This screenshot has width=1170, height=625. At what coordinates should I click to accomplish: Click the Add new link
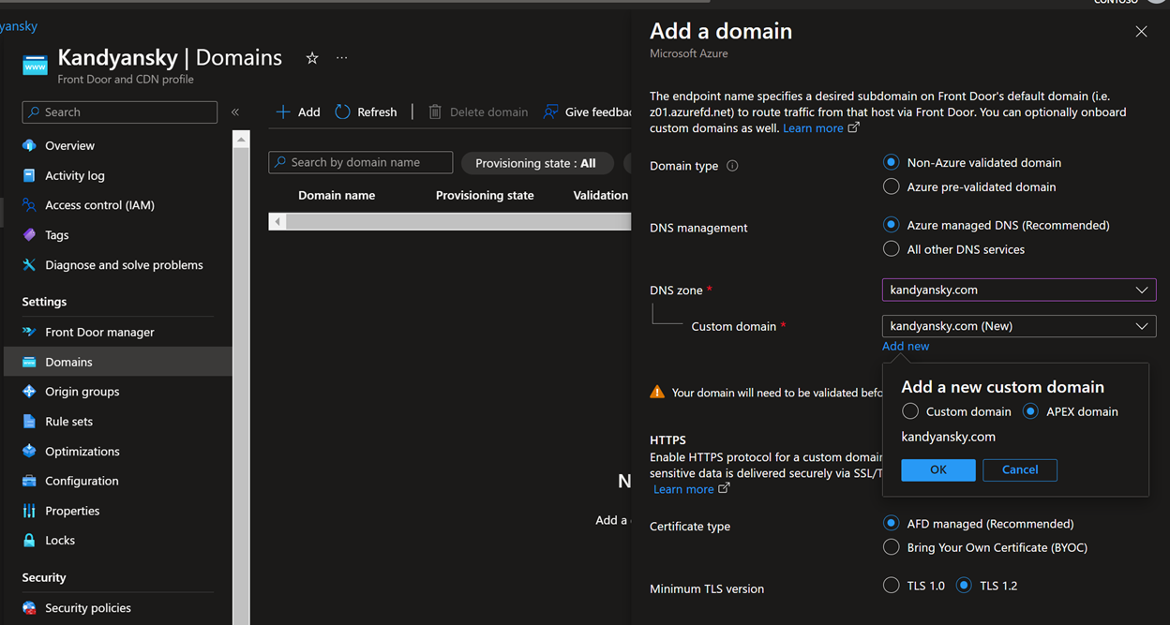[x=906, y=346]
